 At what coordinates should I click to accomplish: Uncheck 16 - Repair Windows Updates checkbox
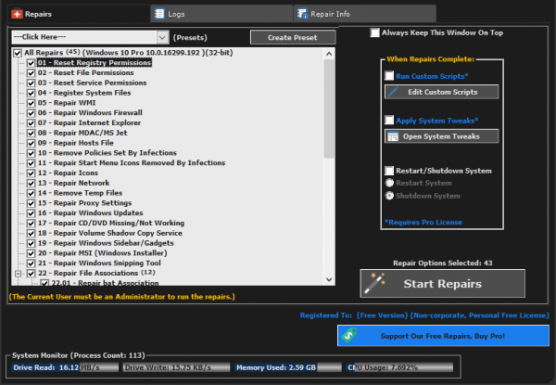click(x=31, y=213)
